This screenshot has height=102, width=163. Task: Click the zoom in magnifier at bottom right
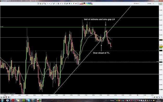[x=161, y=97]
